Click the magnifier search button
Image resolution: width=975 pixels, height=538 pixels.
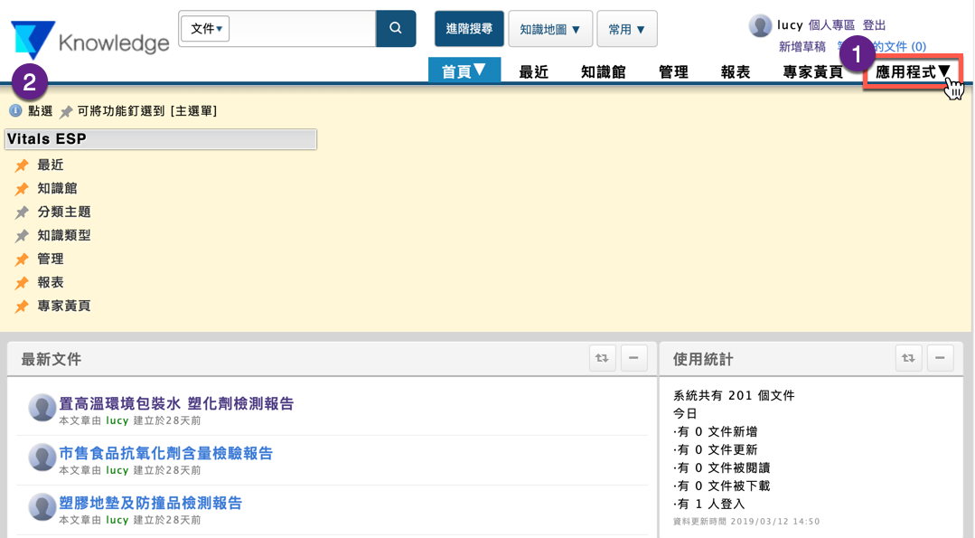pos(396,29)
